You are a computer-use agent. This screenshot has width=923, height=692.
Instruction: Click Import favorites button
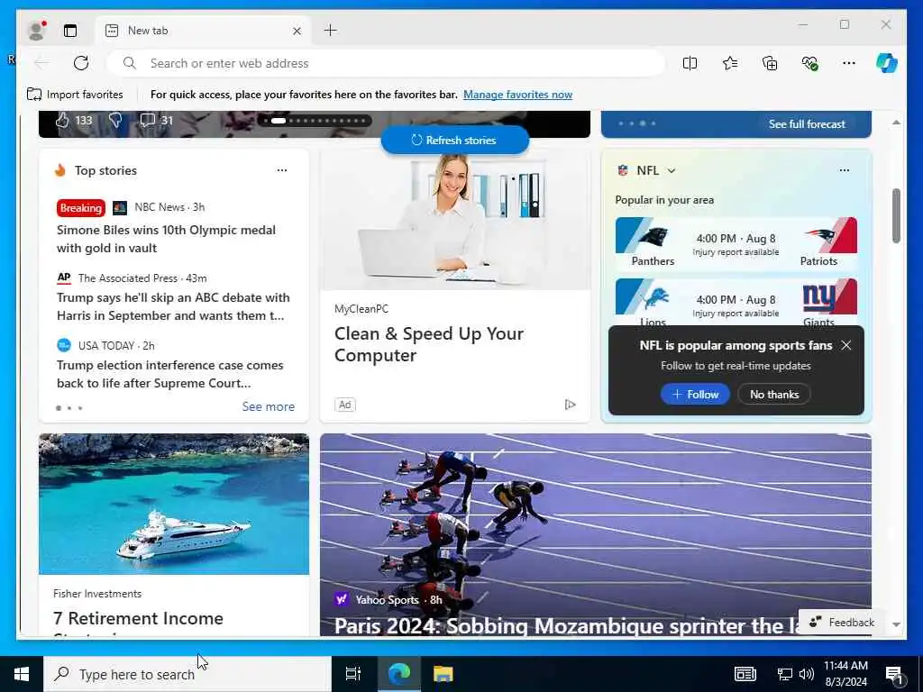pyautogui.click(x=75, y=94)
